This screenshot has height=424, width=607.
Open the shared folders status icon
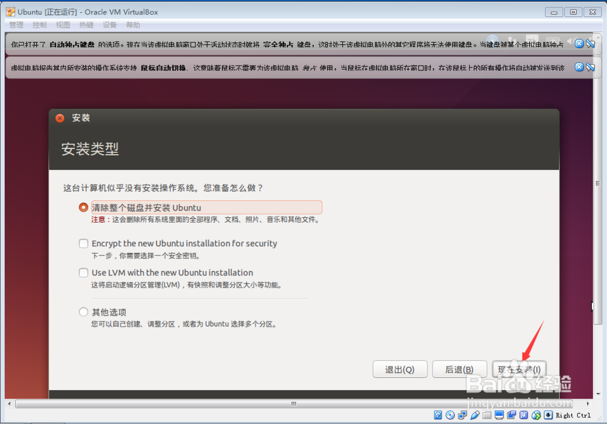coord(486,416)
